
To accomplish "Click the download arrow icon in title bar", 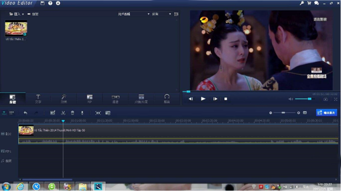I will point(58,3).
